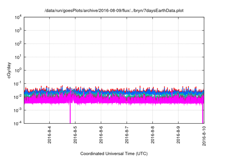Click the Coordinated Universal Time (UTC) label
Image resolution: width=225 pixels, height=157 pixels.
[114, 153]
